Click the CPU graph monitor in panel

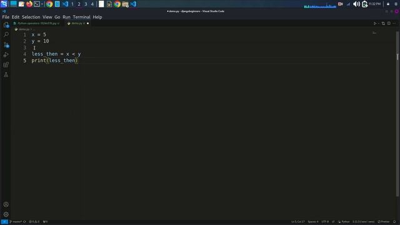tap(320, 5)
